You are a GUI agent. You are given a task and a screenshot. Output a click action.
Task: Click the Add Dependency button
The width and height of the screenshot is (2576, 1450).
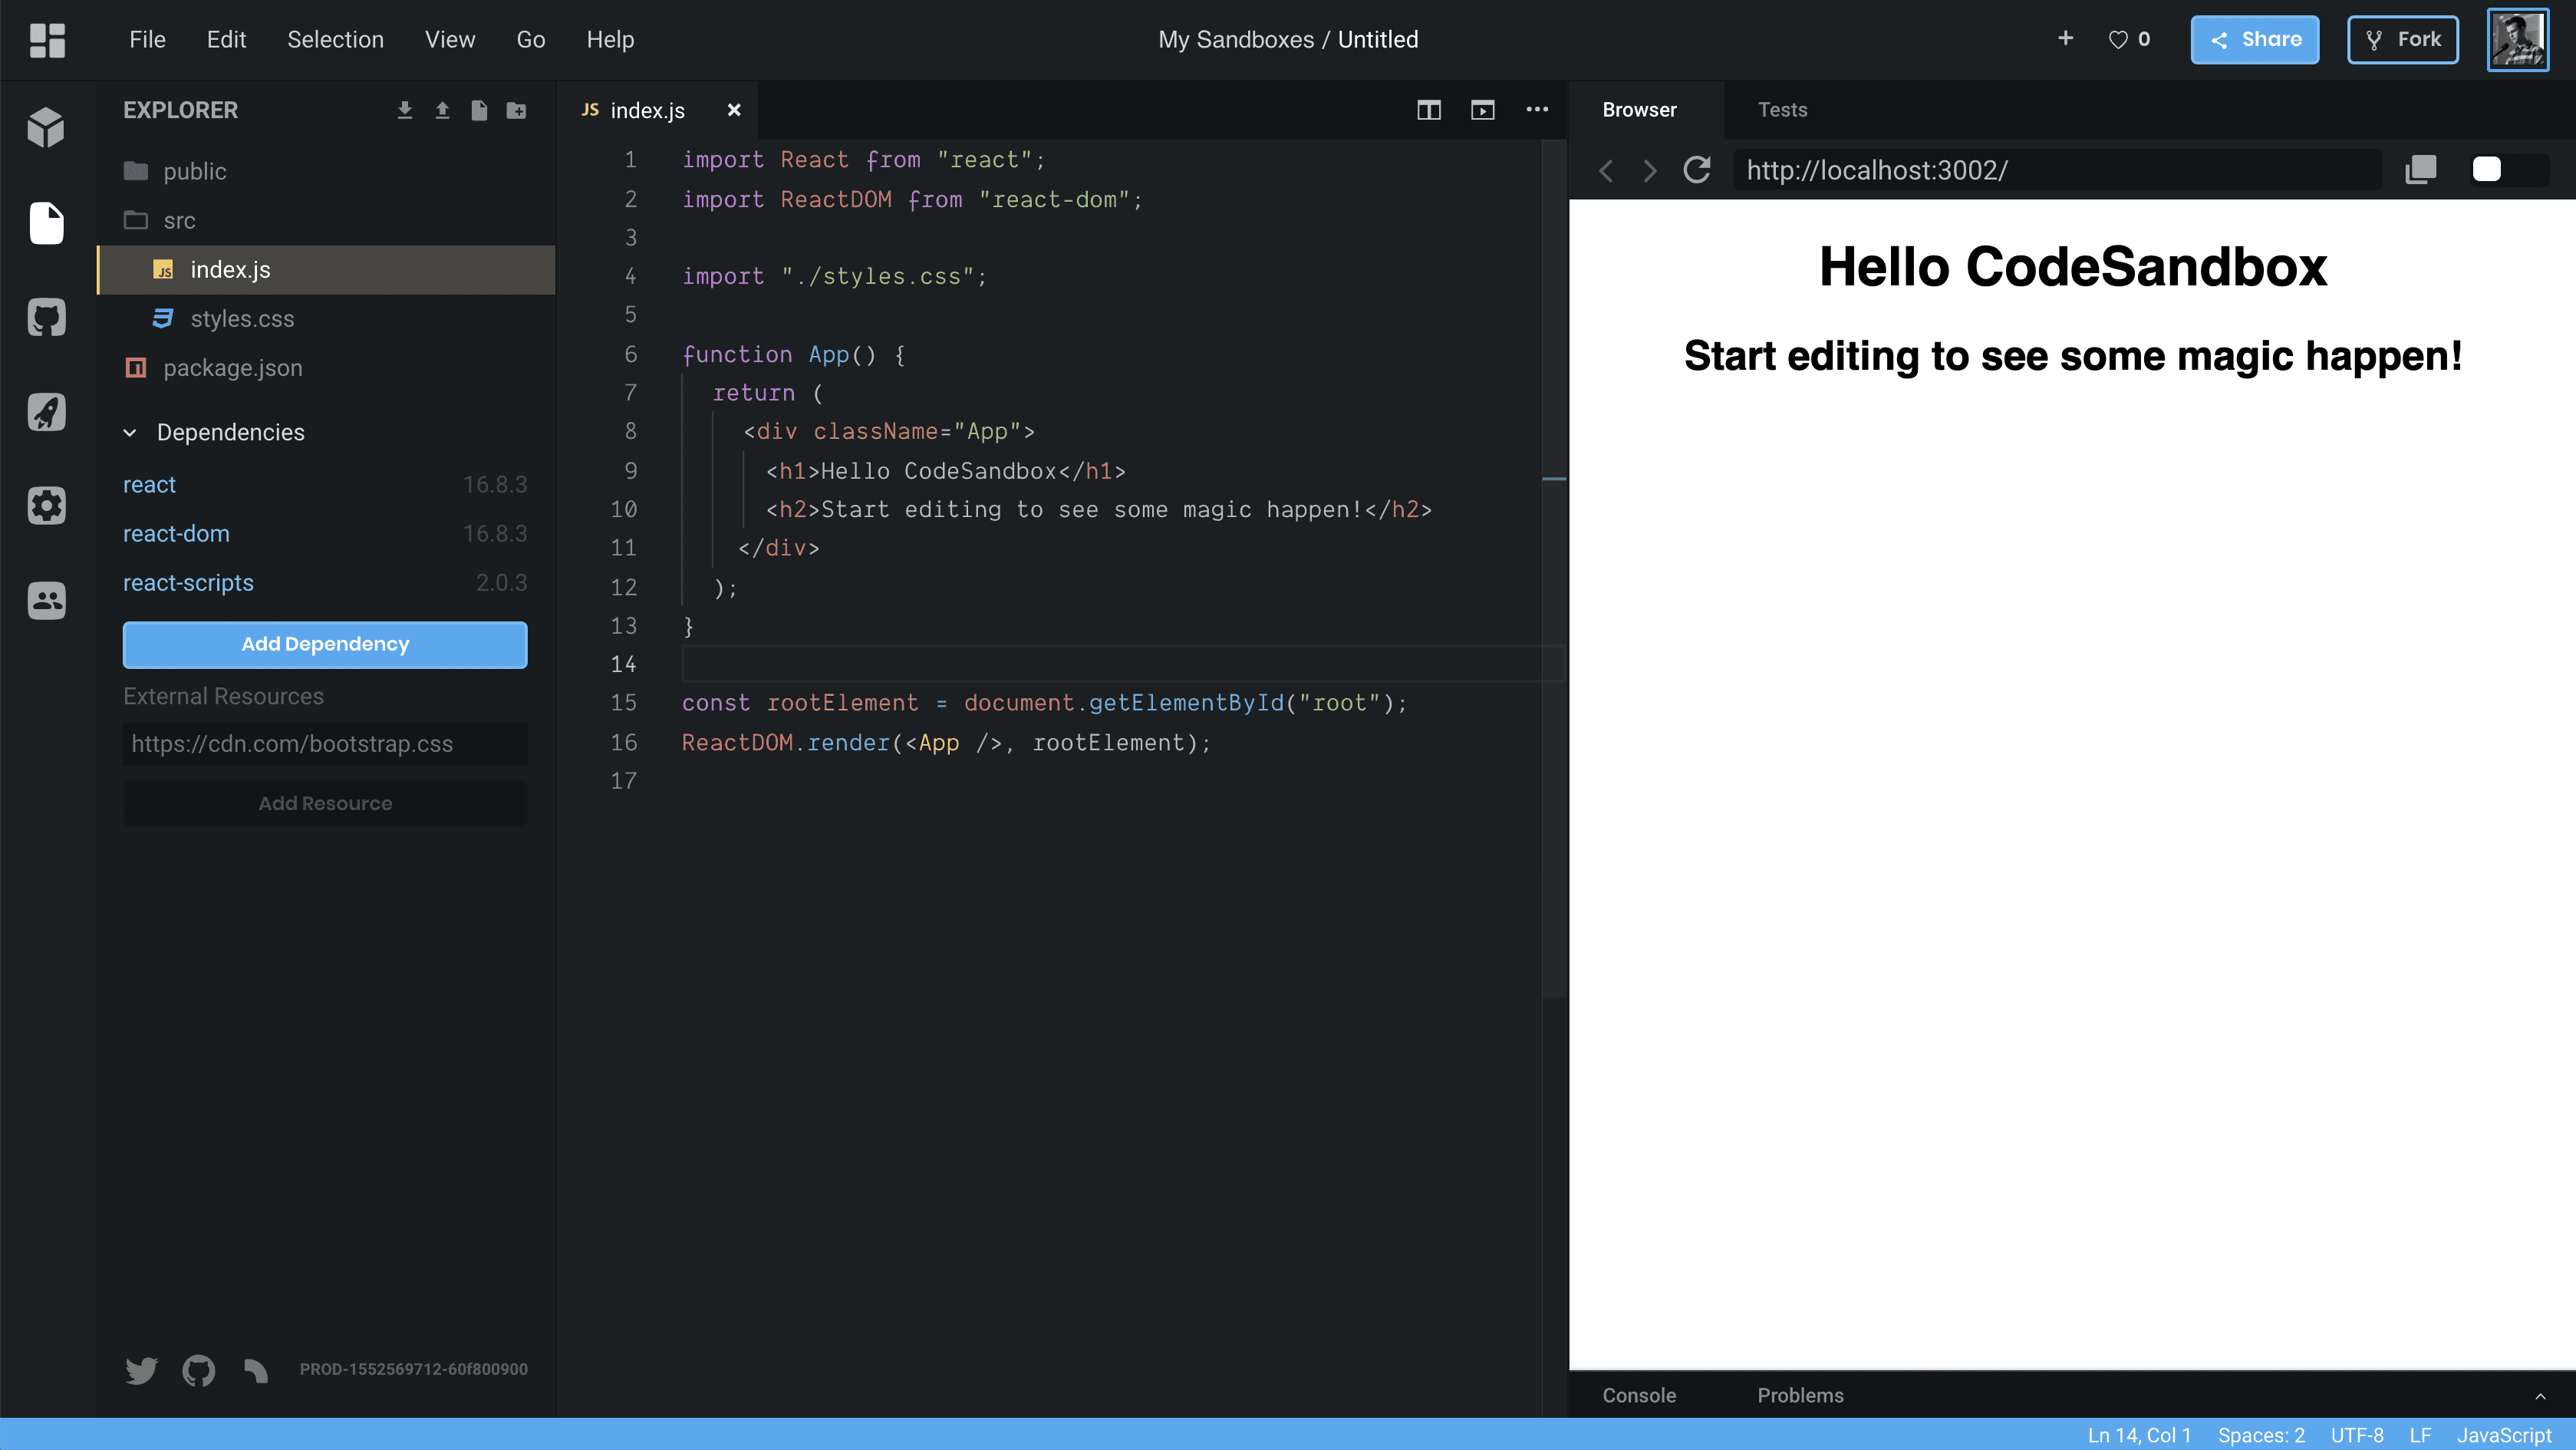pos(324,644)
